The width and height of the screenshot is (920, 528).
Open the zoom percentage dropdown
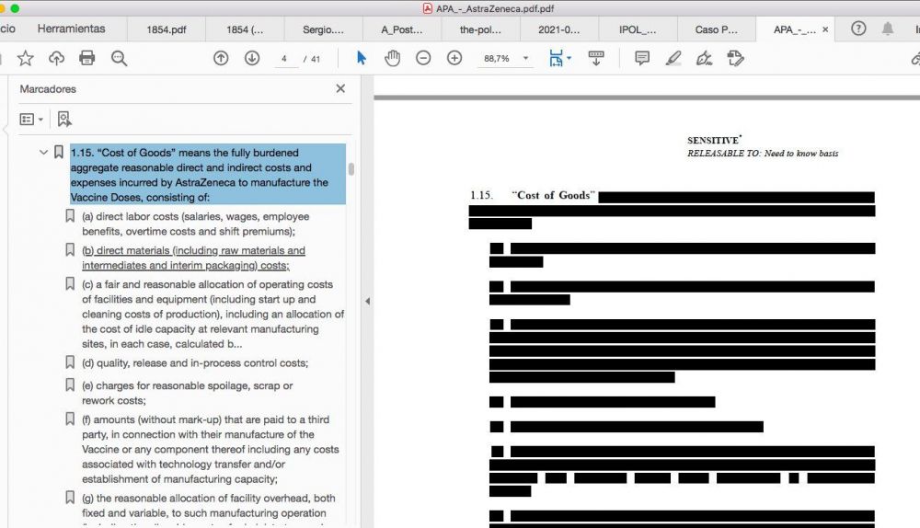[x=526, y=58]
